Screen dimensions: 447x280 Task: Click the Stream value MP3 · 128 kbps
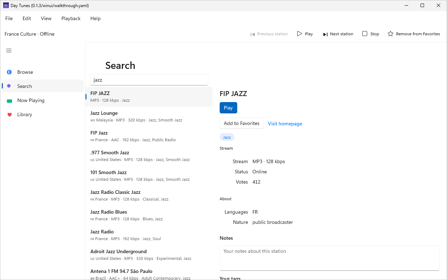pos(269,161)
